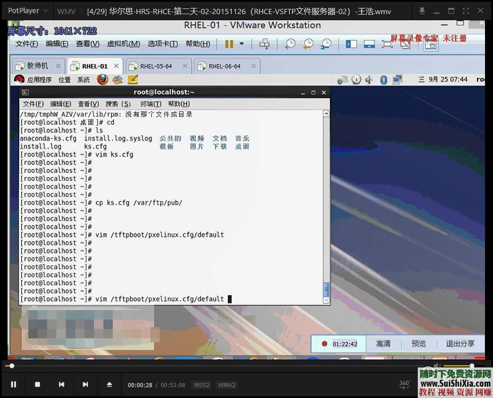Viewport: 493px width, 398px height.
Task: Click the removable drive tray icon
Action: click(343, 80)
